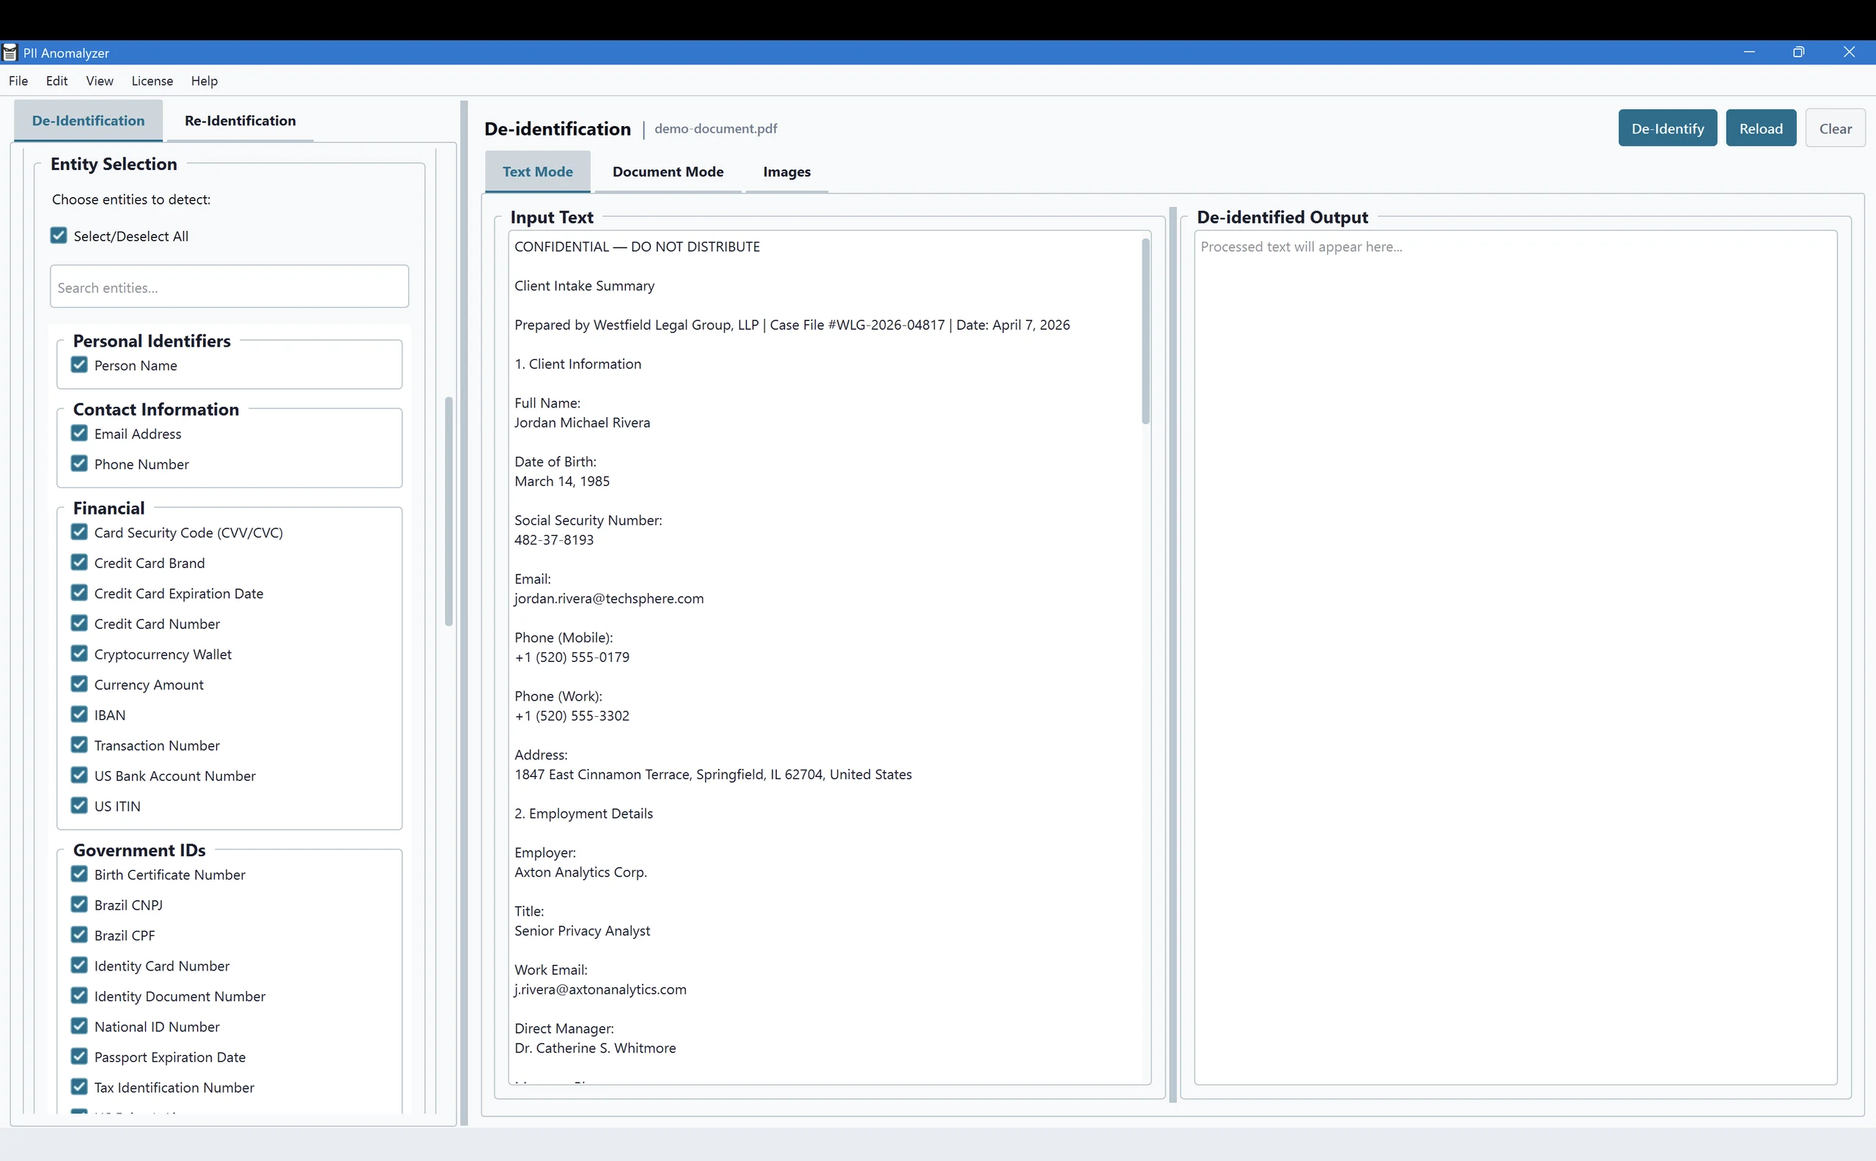Click the PII Anomalyzer app icon in title bar
The image size is (1876, 1161).
pos(10,52)
